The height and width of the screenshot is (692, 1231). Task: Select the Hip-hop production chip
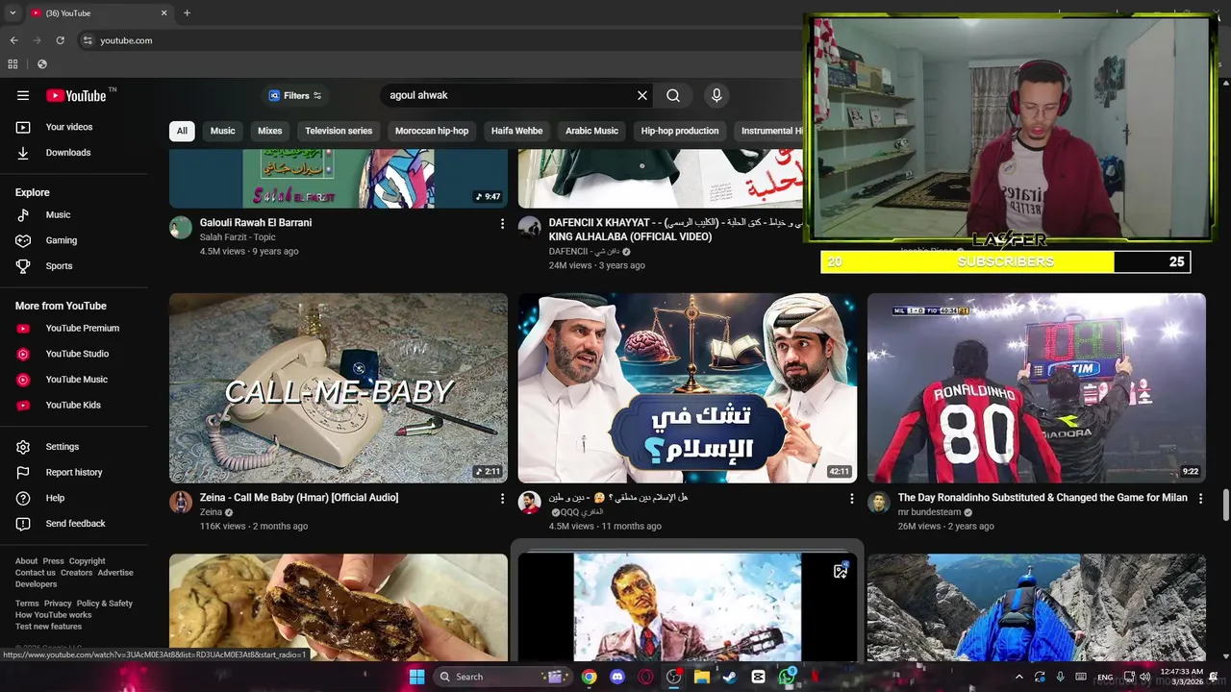click(680, 131)
